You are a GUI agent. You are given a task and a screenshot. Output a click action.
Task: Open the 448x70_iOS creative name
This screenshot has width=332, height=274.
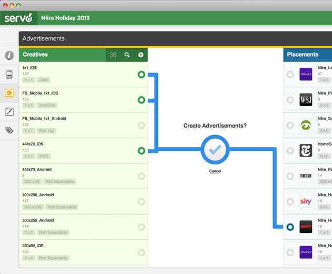click(33, 144)
